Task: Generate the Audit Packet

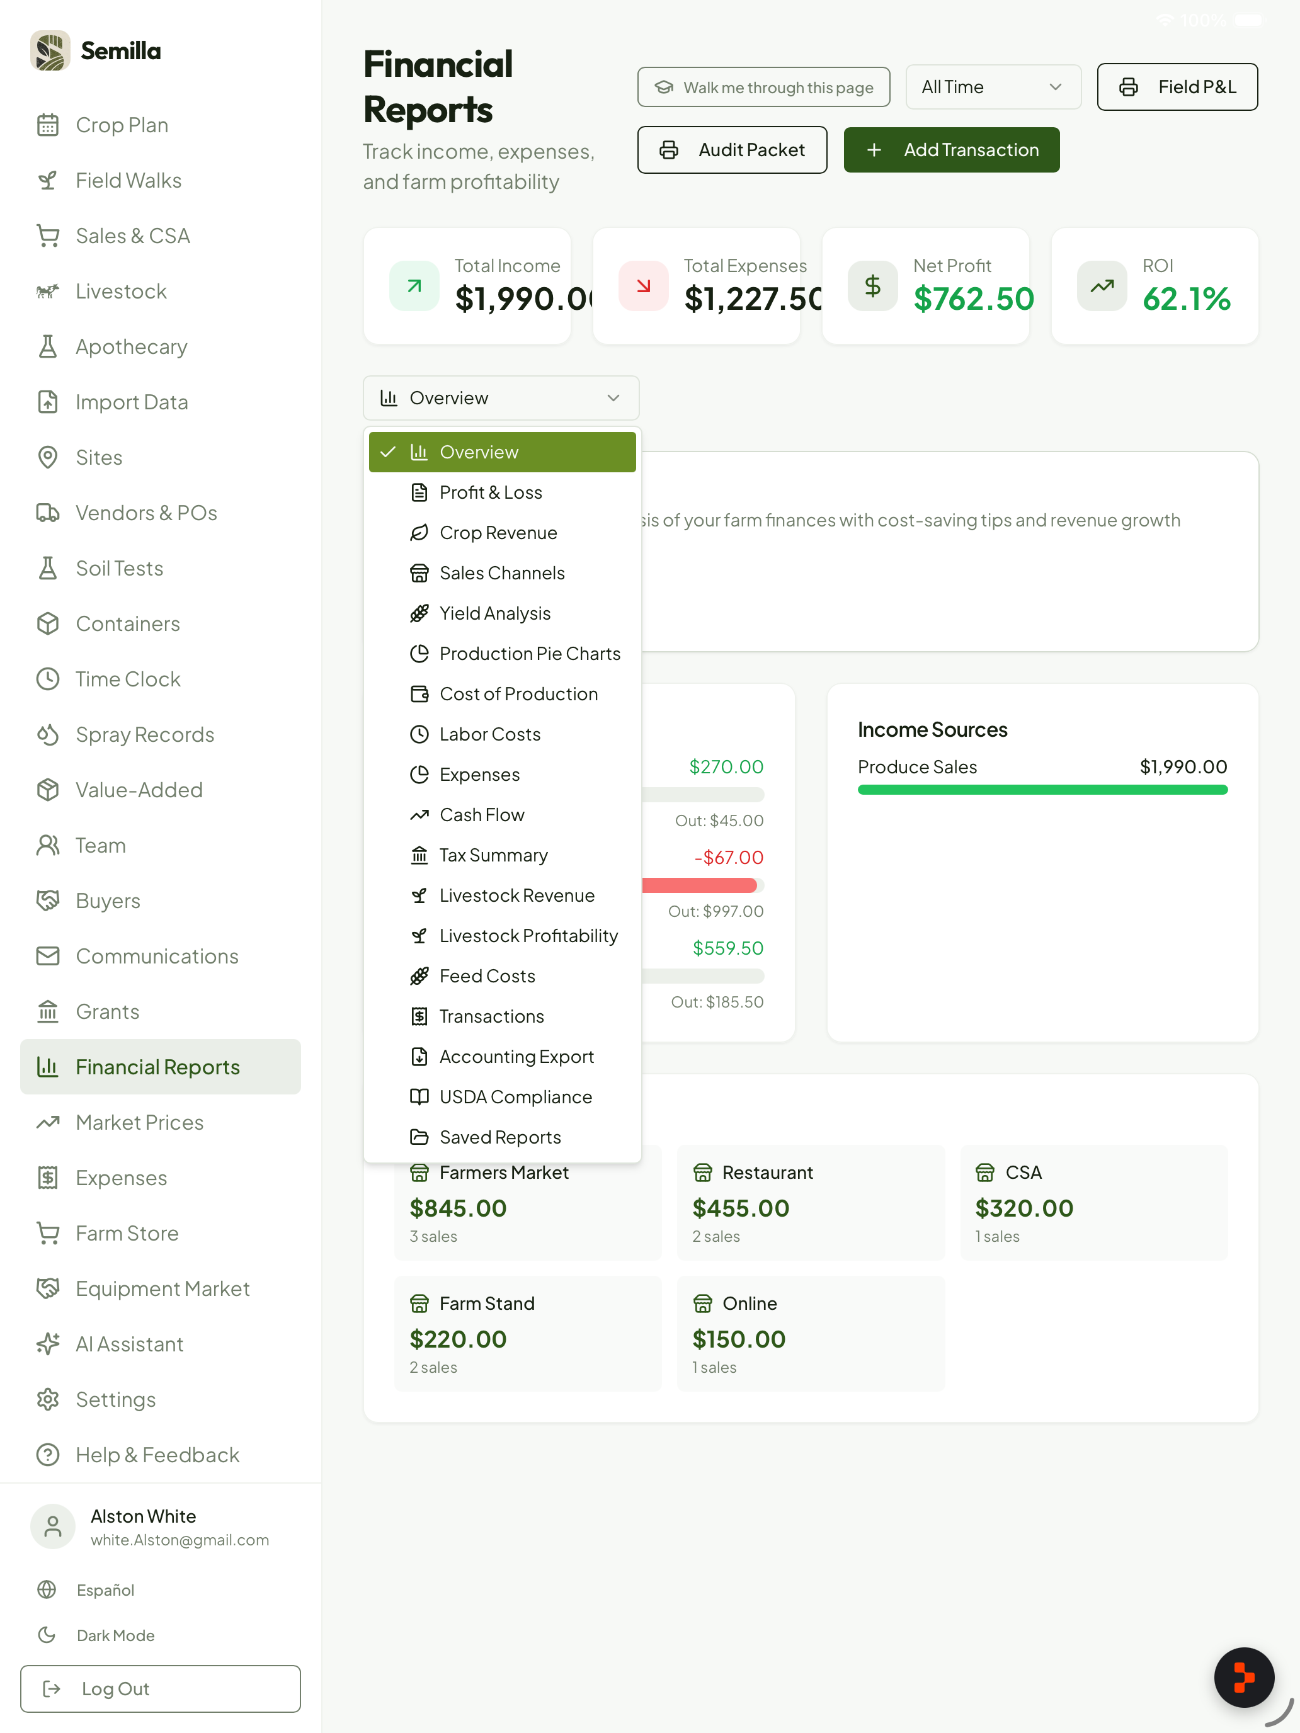Action: (x=732, y=150)
